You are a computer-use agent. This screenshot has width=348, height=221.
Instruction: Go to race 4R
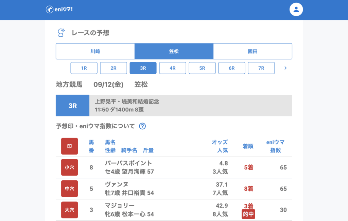pos(173,68)
